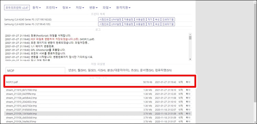This screenshot has width=257, height=124.
Task: Click the MOP(1).pdf file name
Action: (12, 82)
